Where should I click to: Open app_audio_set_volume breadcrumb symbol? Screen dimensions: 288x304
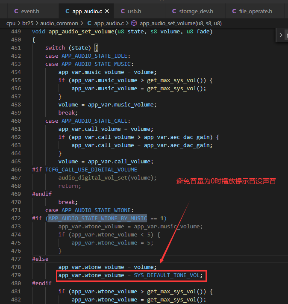181,24
